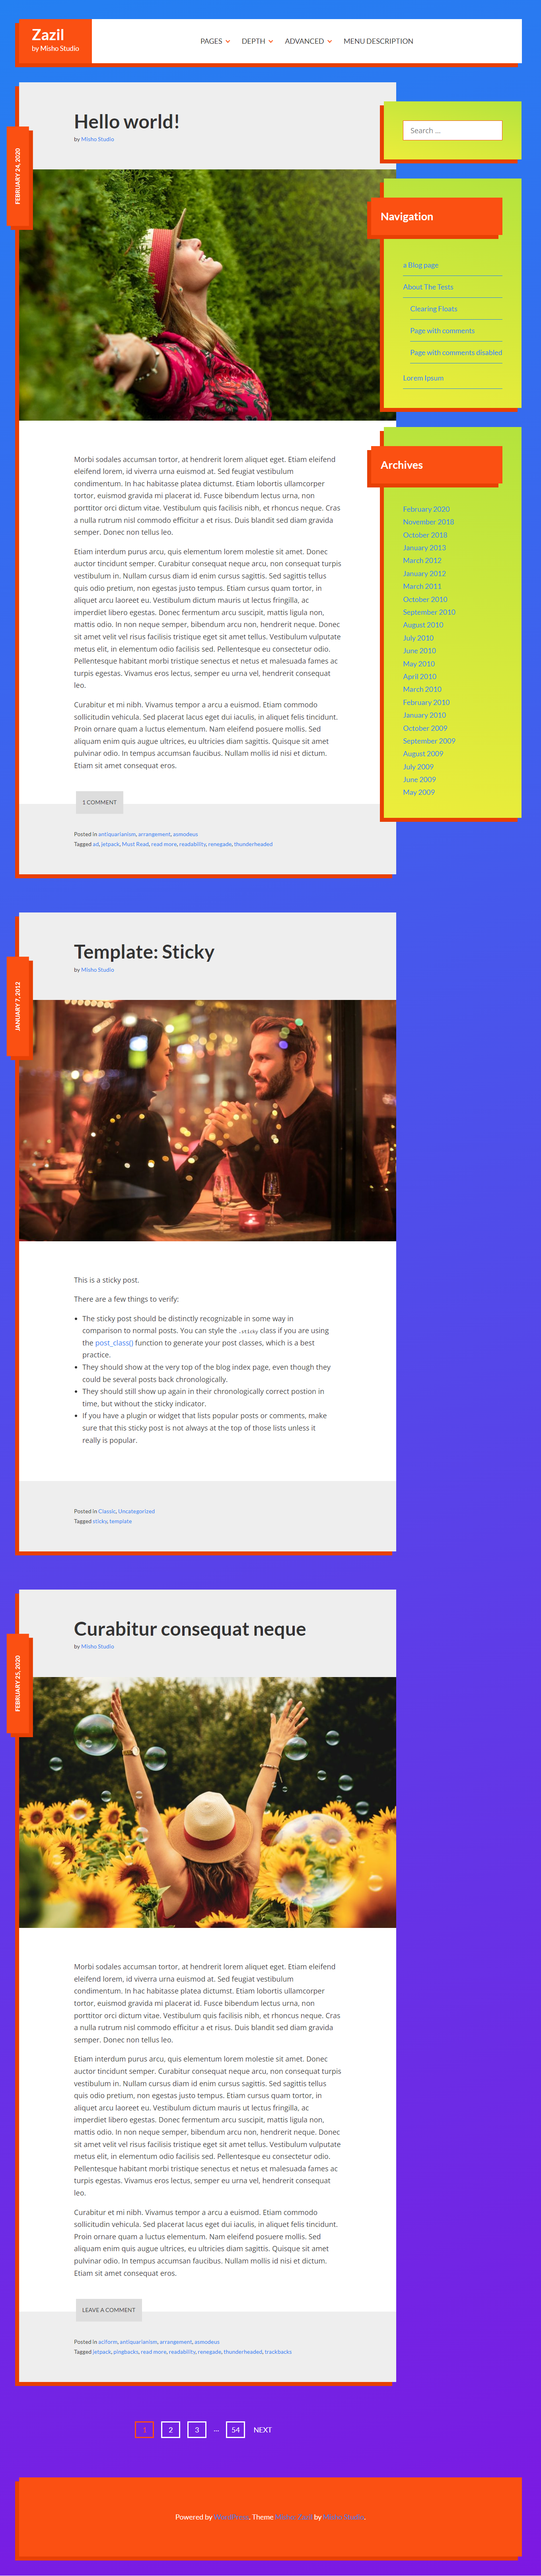Expand the Advanced menu dropdown
This screenshot has width=541, height=2576.
[x=308, y=41]
